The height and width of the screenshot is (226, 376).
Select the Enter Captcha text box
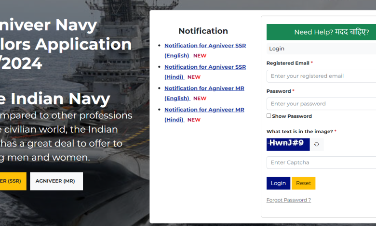coord(321,163)
